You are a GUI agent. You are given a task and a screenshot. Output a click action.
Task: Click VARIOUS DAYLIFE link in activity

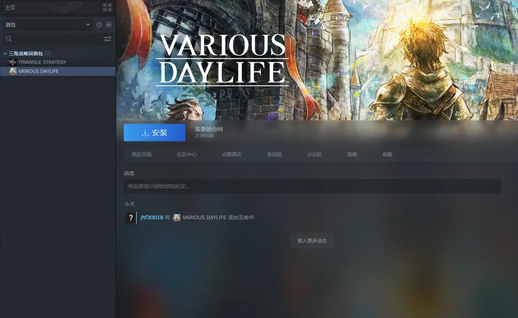204,217
